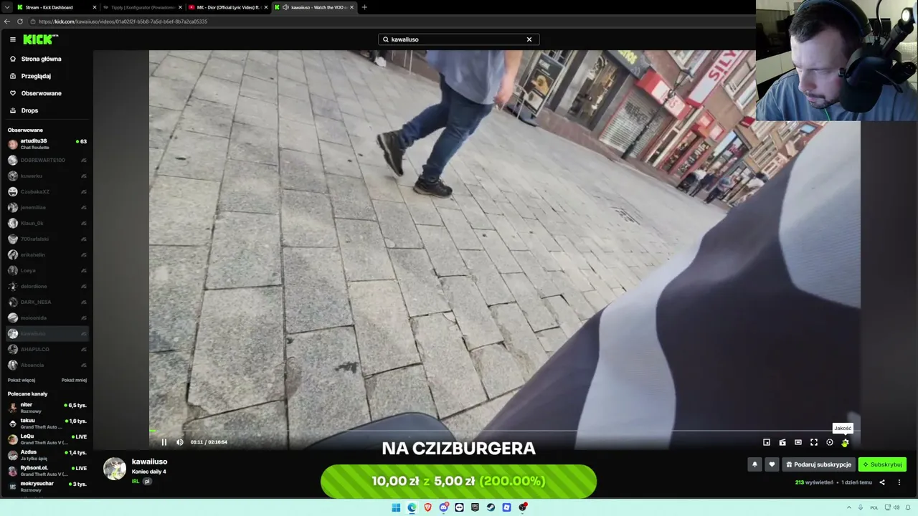Open a new browser tab
The width and height of the screenshot is (918, 516).
[x=364, y=7]
